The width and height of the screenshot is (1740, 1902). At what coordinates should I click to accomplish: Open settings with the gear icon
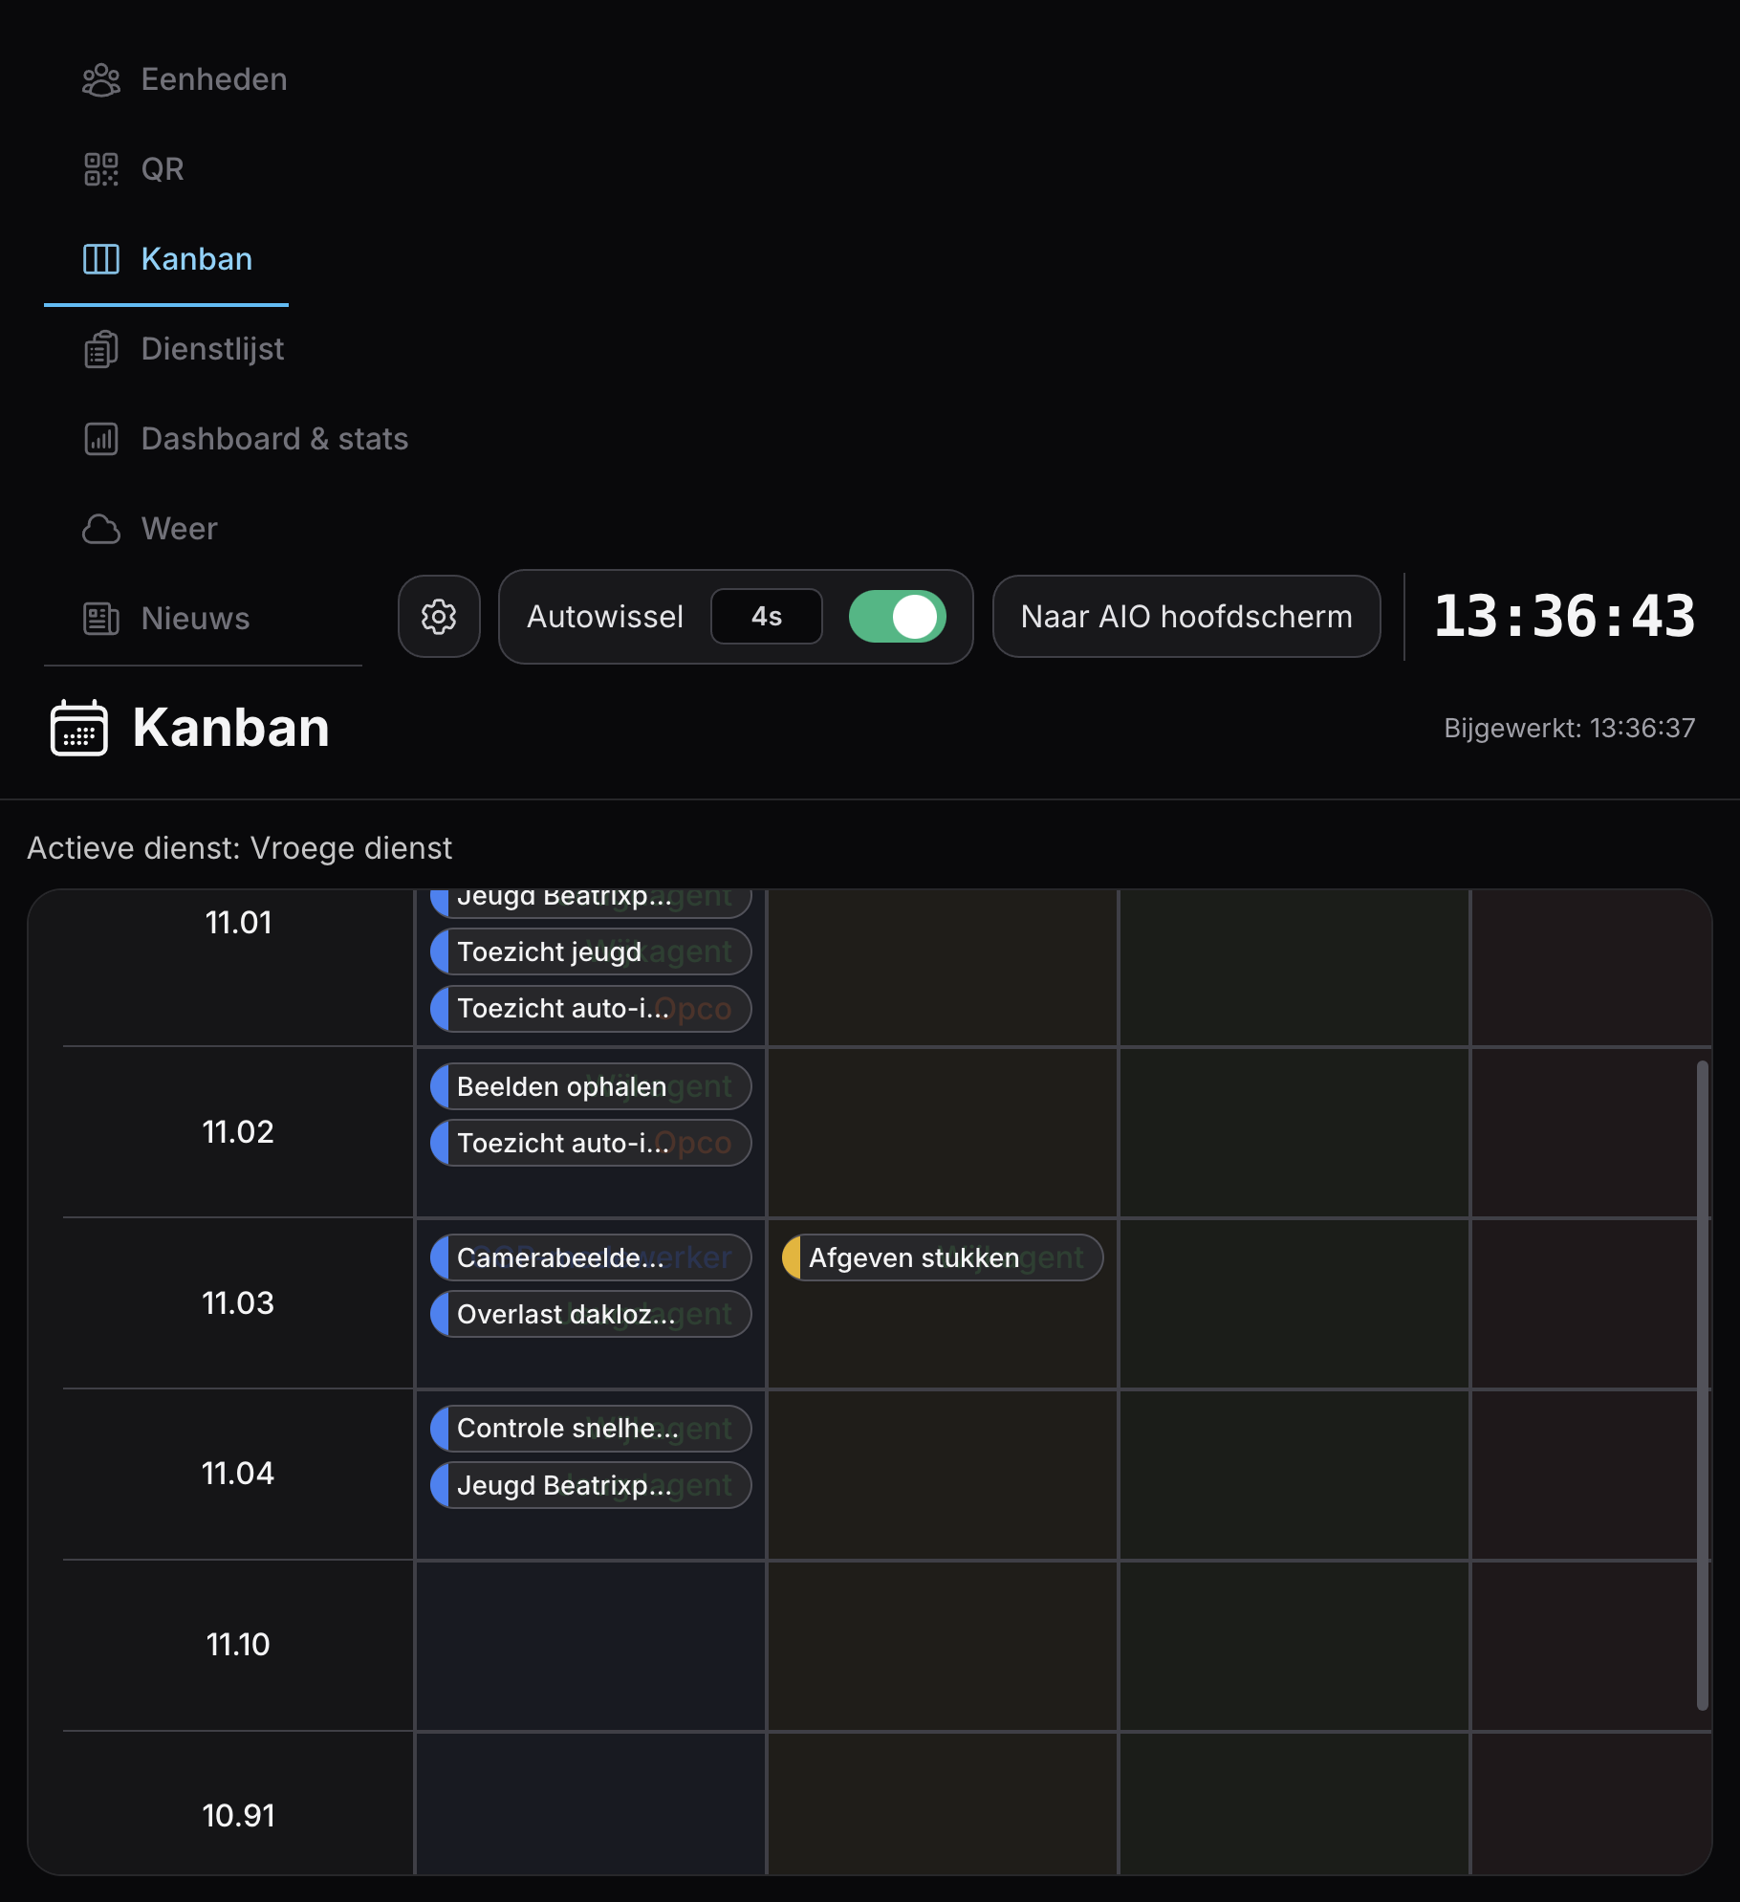coord(439,617)
